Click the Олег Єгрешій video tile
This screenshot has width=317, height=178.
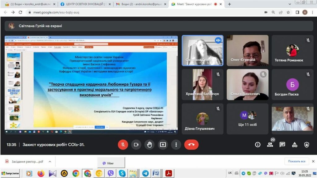(x=247, y=50)
